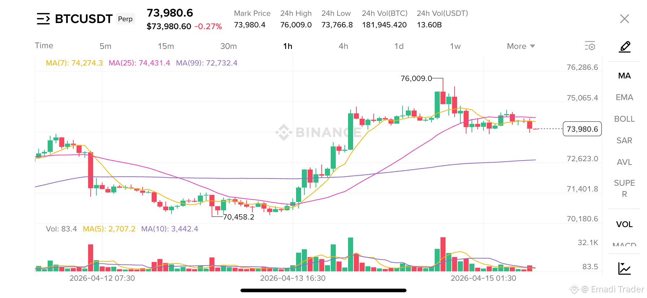The height and width of the screenshot is (298, 647).
Task: Toggle the MACD sub-indicator
Action: [x=624, y=244]
